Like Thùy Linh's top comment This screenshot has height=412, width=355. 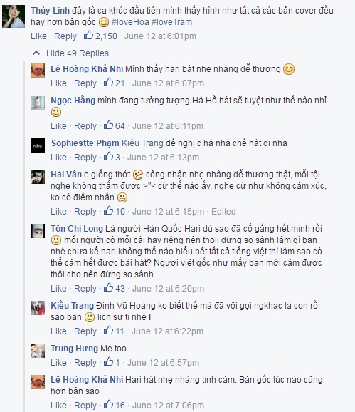pos(38,36)
